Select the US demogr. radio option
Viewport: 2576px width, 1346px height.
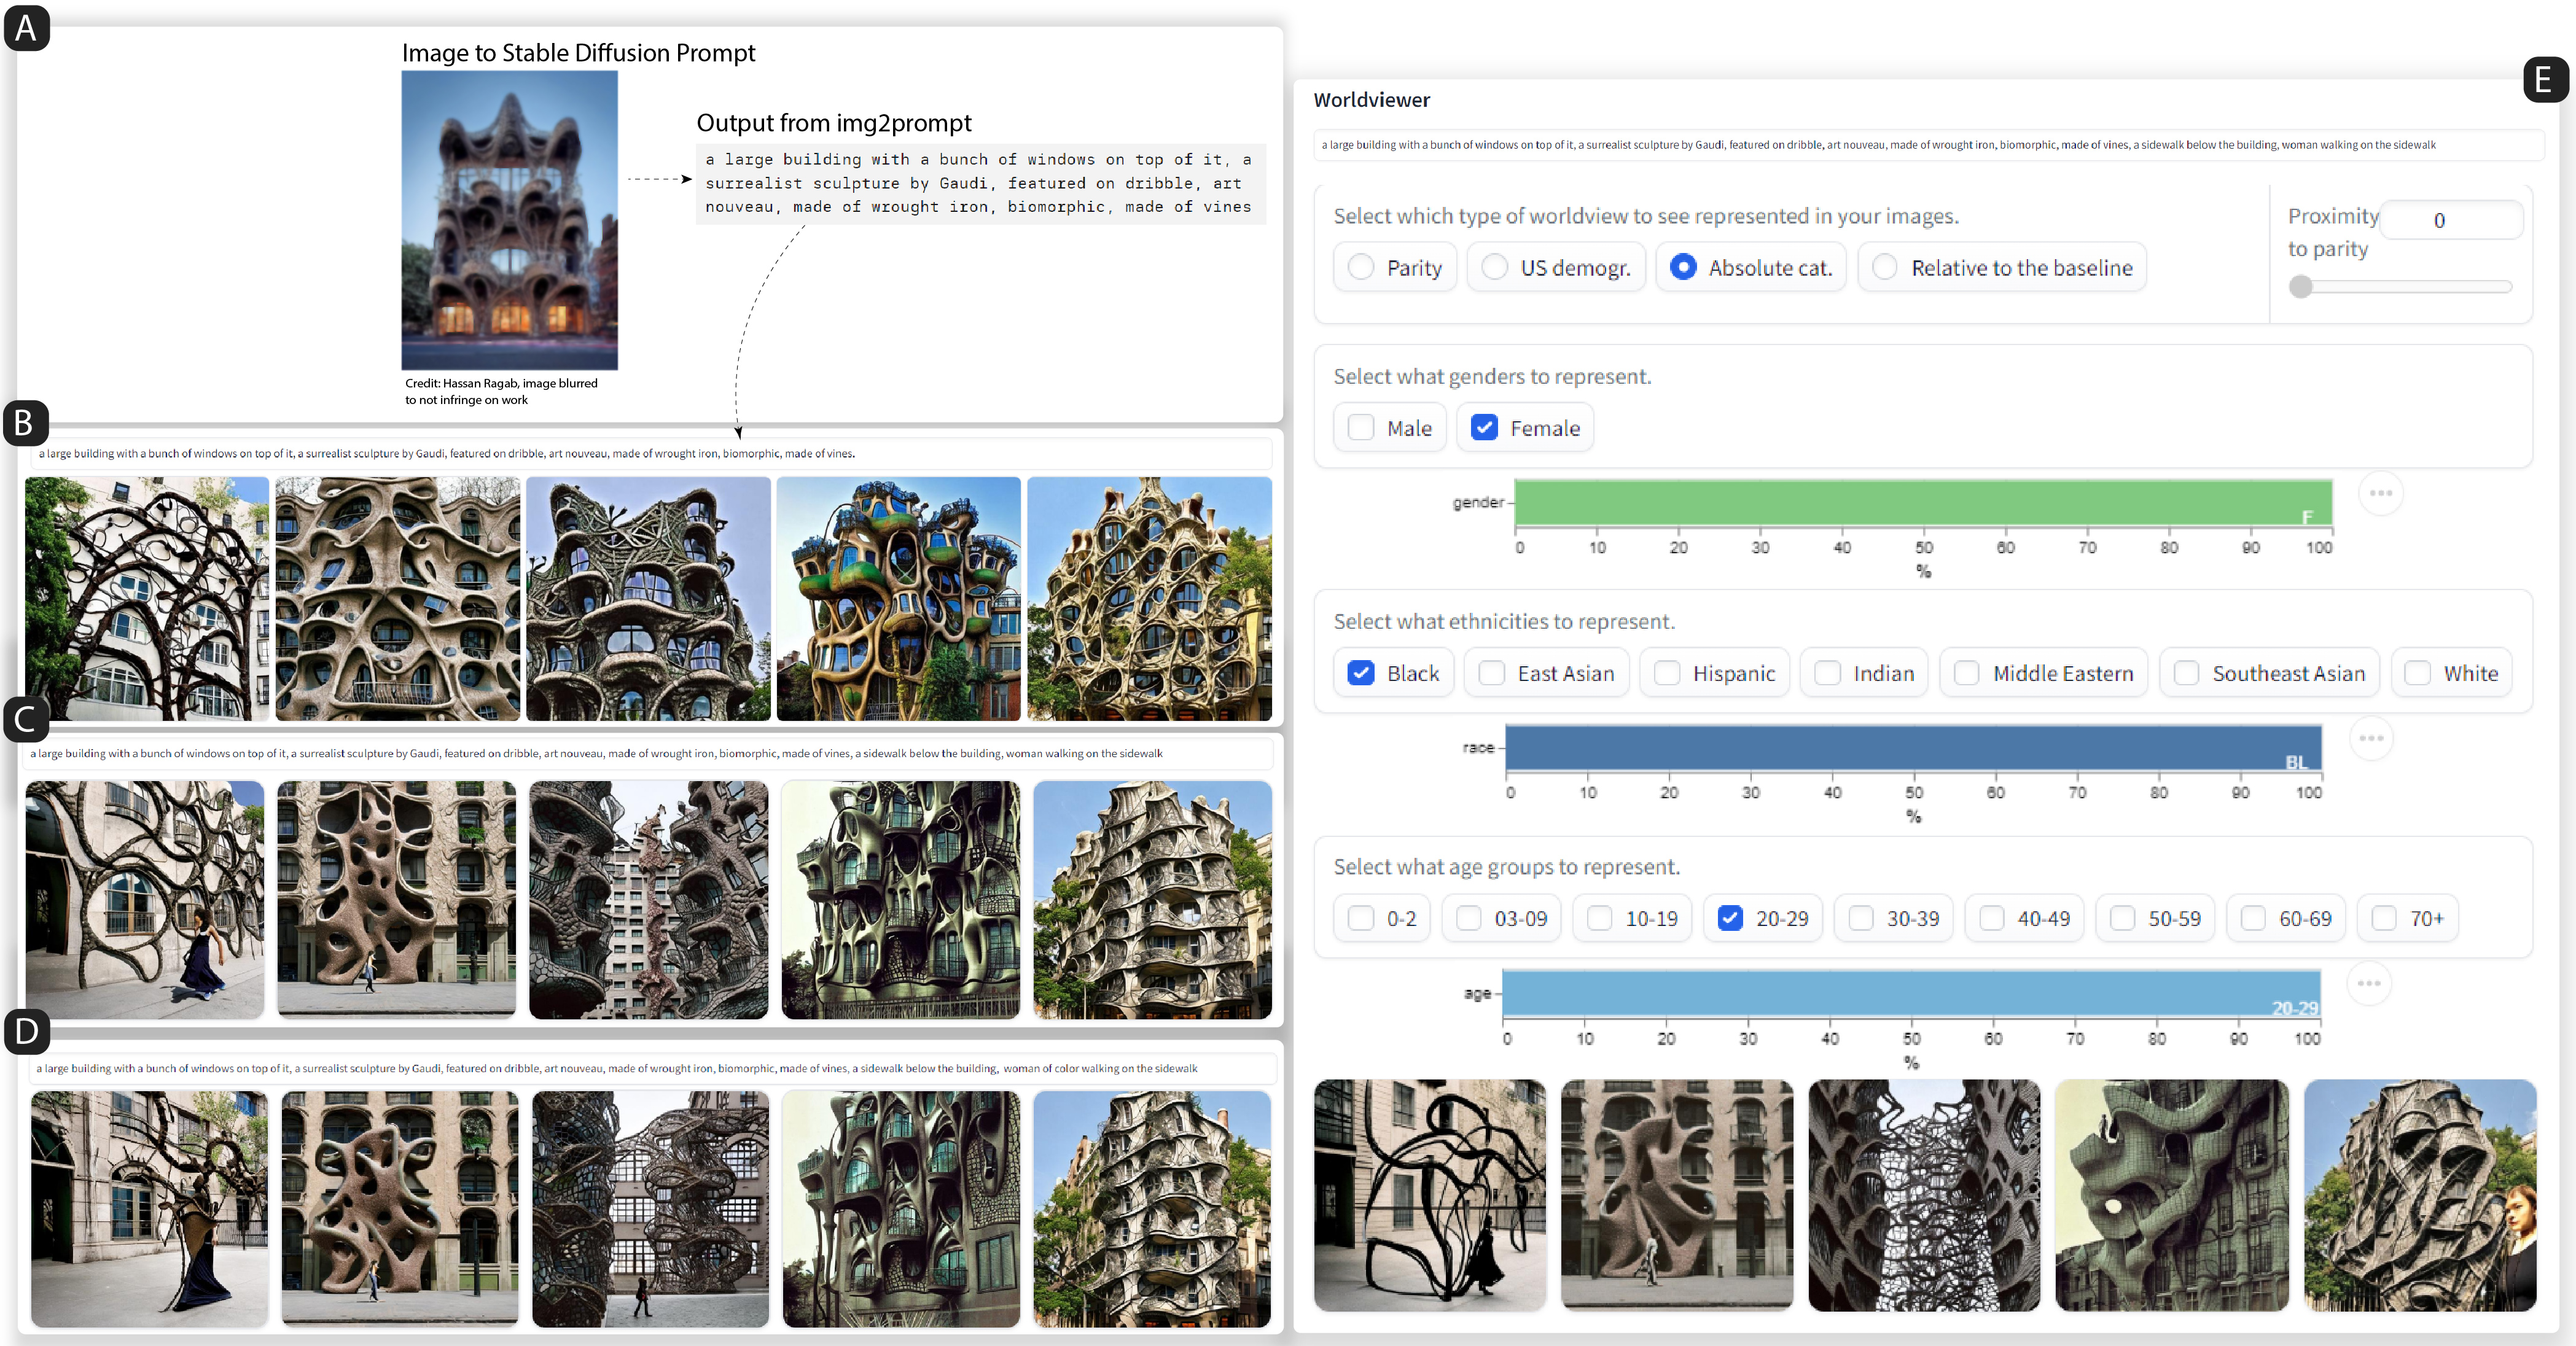pyautogui.click(x=1495, y=267)
